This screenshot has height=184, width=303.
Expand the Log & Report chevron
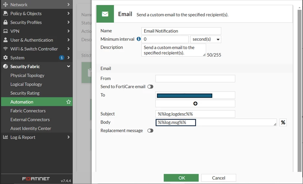[x=68, y=137]
